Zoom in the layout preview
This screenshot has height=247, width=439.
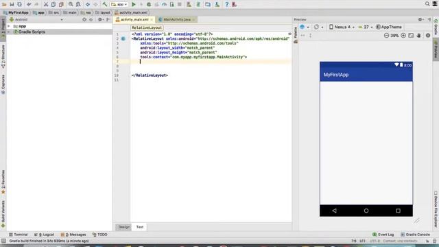(x=403, y=36)
